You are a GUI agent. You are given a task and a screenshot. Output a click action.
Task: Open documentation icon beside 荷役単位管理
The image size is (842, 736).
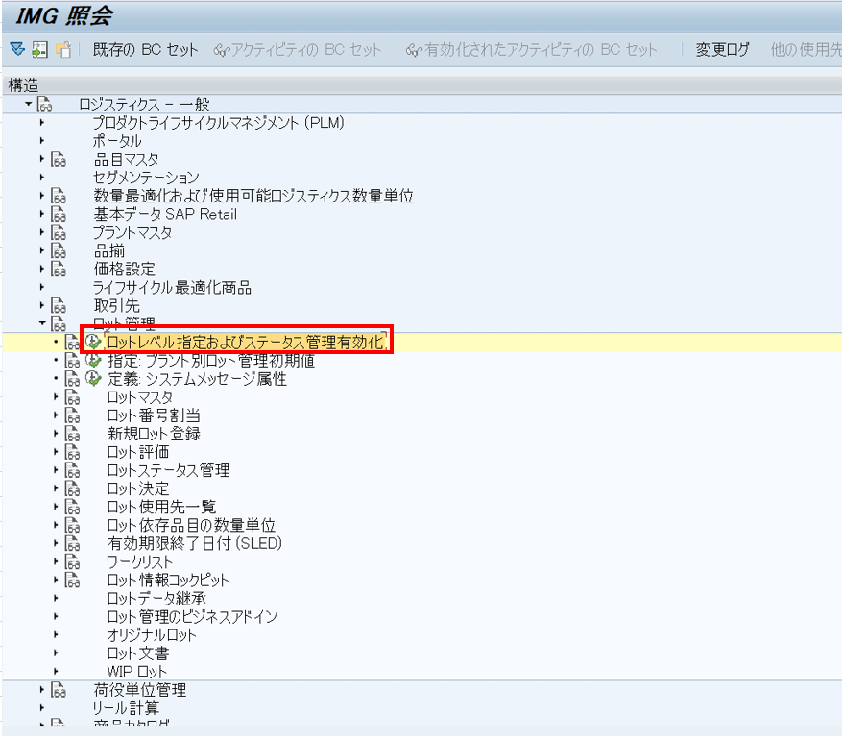tap(59, 690)
